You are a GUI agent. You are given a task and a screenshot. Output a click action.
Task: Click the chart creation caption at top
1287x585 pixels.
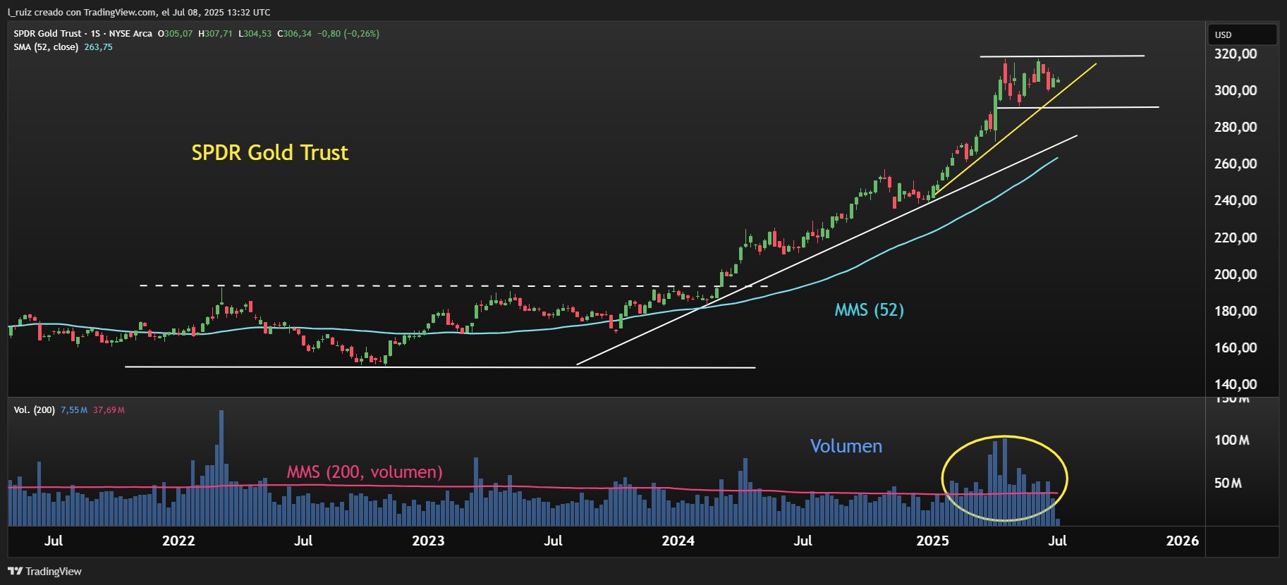139,12
